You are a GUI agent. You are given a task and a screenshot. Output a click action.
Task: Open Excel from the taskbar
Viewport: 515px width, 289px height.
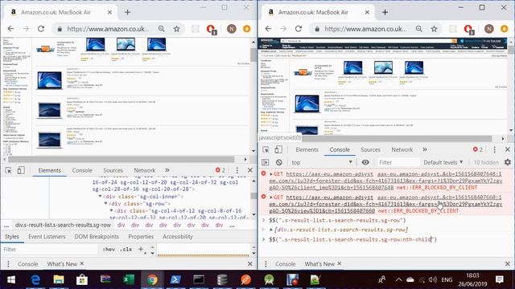click(x=129, y=280)
